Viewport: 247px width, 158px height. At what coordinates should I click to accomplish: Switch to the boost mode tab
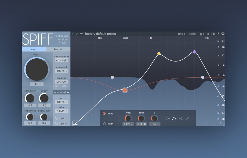(58, 49)
